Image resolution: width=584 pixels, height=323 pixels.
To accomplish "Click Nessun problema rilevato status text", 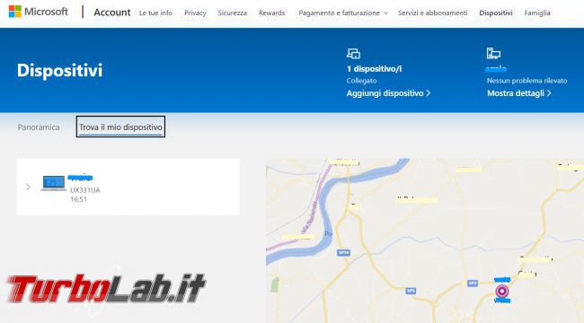I will [x=526, y=81].
